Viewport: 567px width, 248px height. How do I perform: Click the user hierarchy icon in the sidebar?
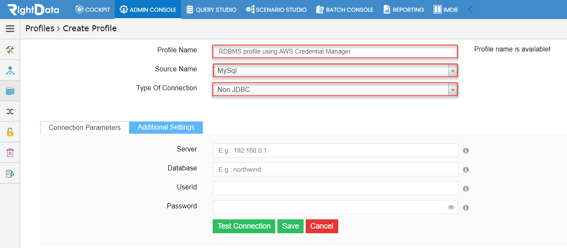coord(10,70)
